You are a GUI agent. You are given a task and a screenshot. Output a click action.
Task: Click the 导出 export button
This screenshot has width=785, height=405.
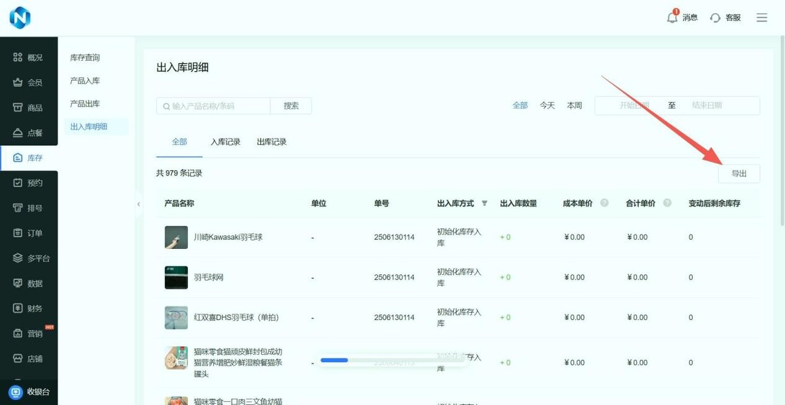click(739, 174)
